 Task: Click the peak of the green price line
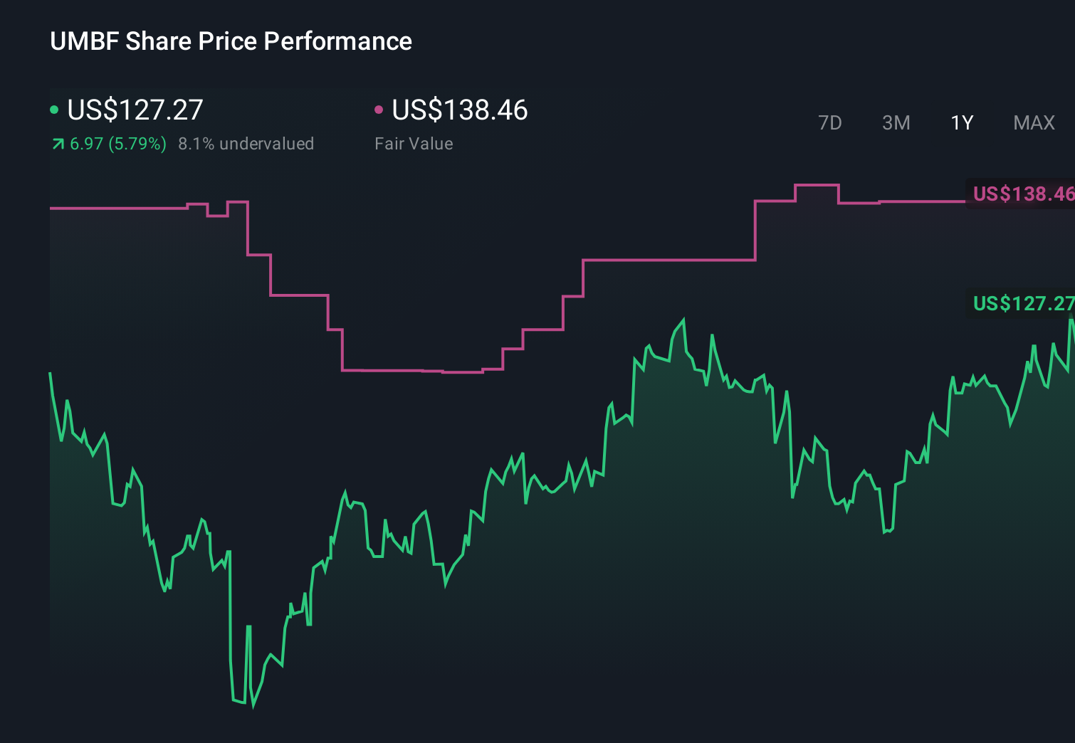[x=683, y=319]
